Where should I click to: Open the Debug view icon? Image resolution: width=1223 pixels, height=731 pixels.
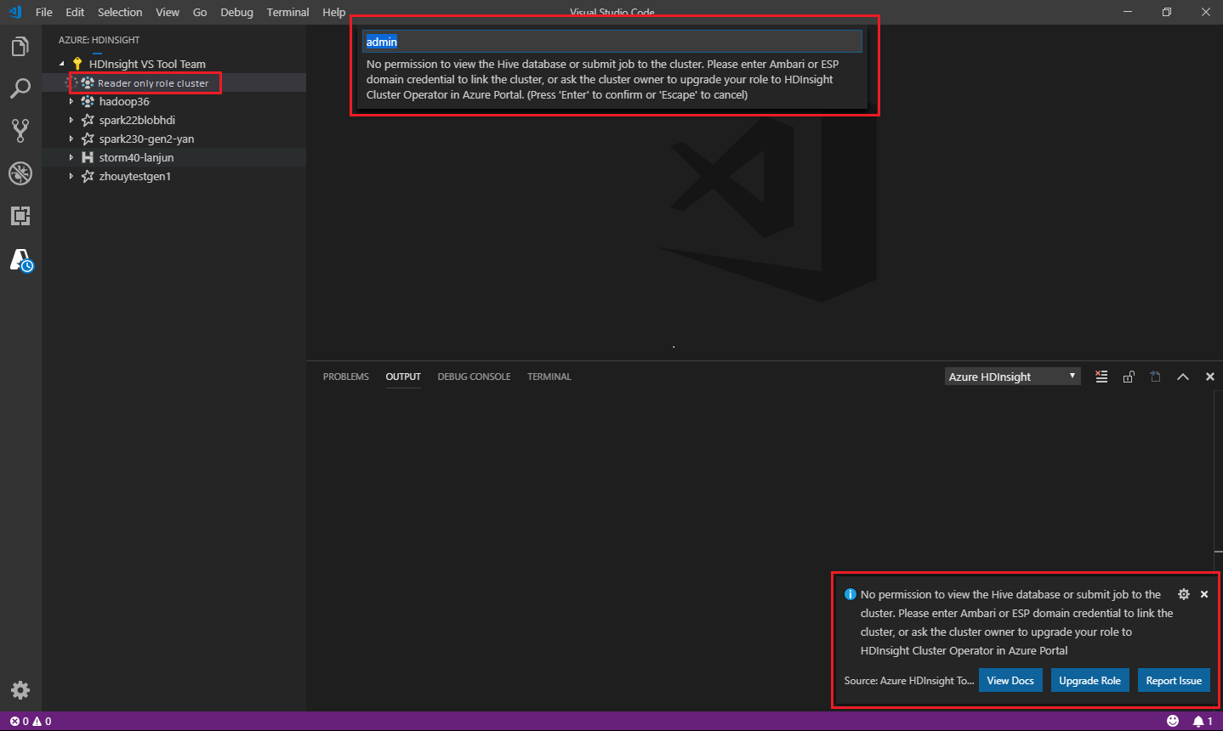pos(20,173)
